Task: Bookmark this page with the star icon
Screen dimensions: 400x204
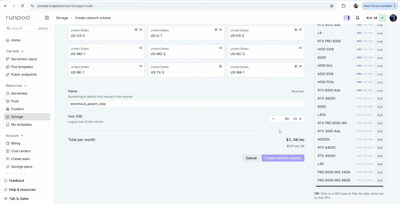Action: (x=332, y=6)
